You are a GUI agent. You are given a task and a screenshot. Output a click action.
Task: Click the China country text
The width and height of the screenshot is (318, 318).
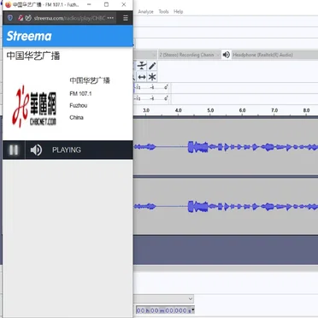(76, 117)
